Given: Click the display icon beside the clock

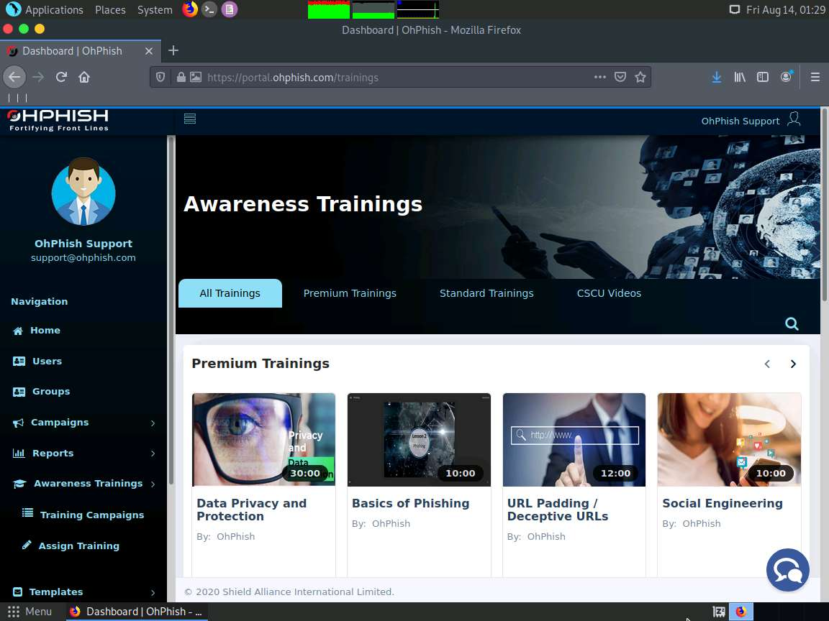Looking at the screenshot, I should [734, 9].
